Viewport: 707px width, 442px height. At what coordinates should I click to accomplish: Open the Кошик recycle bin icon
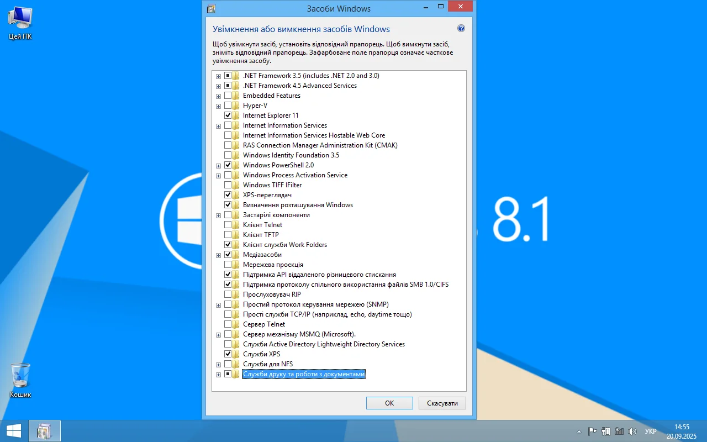point(20,379)
